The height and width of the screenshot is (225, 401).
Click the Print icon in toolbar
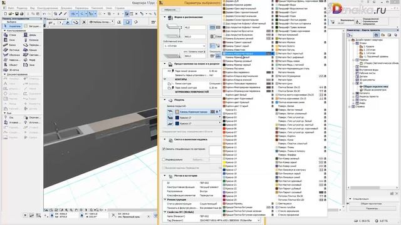[x=22, y=14]
